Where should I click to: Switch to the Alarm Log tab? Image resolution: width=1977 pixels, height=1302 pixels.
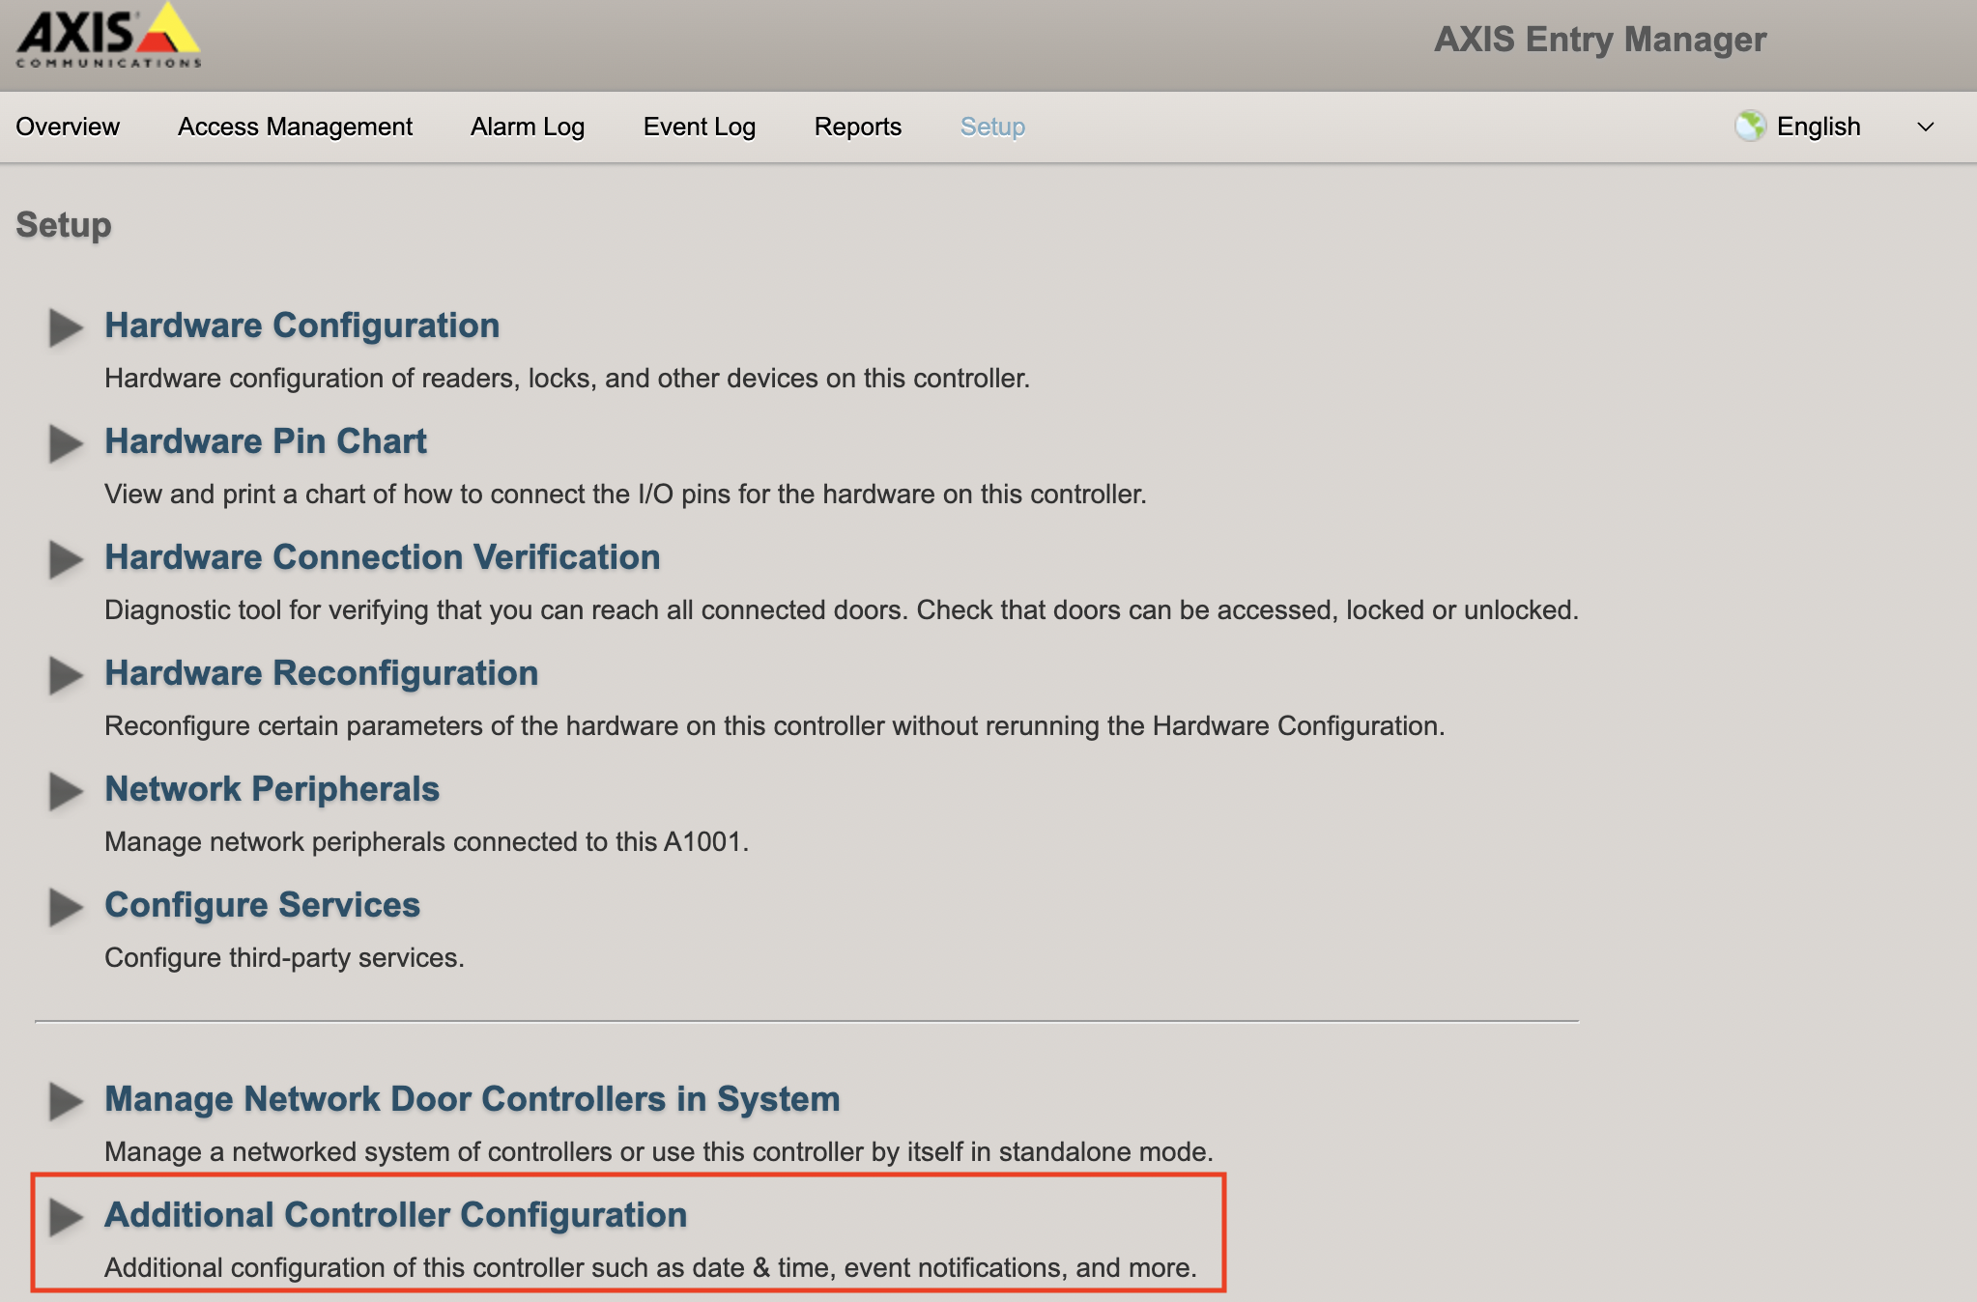coord(528,127)
